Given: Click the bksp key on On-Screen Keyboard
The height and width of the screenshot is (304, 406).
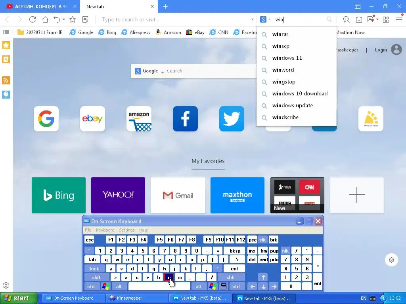Looking at the screenshot, I should point(235,251).
